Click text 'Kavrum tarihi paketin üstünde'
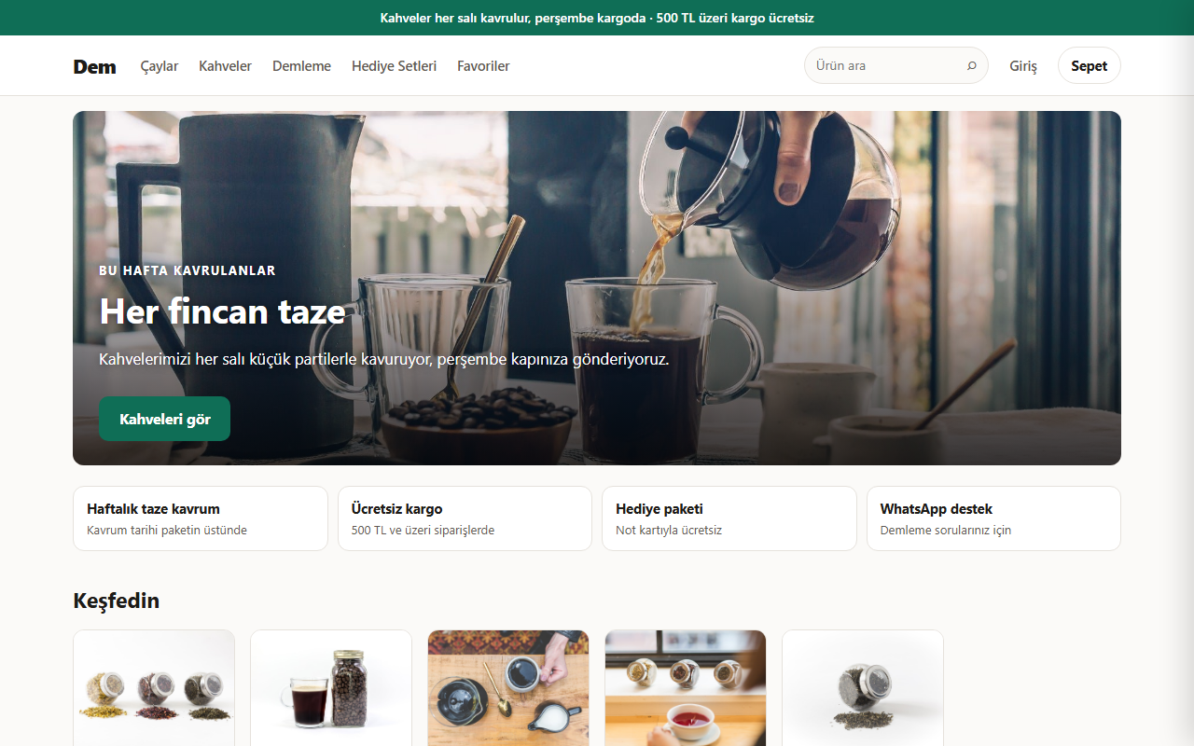Image resolution: width=1194 pixels, height=746 pixels. (x=167, y=531)
